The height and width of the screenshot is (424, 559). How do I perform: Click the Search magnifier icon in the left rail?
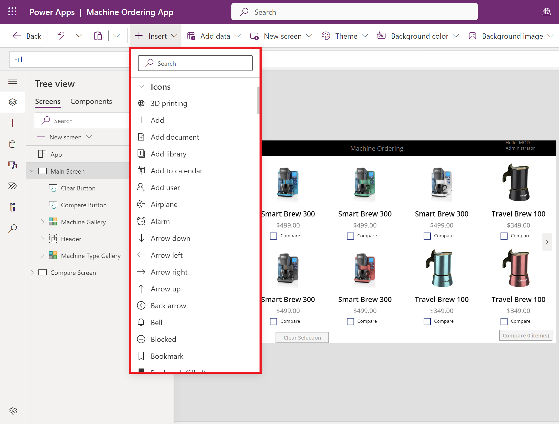coord(13,228)
